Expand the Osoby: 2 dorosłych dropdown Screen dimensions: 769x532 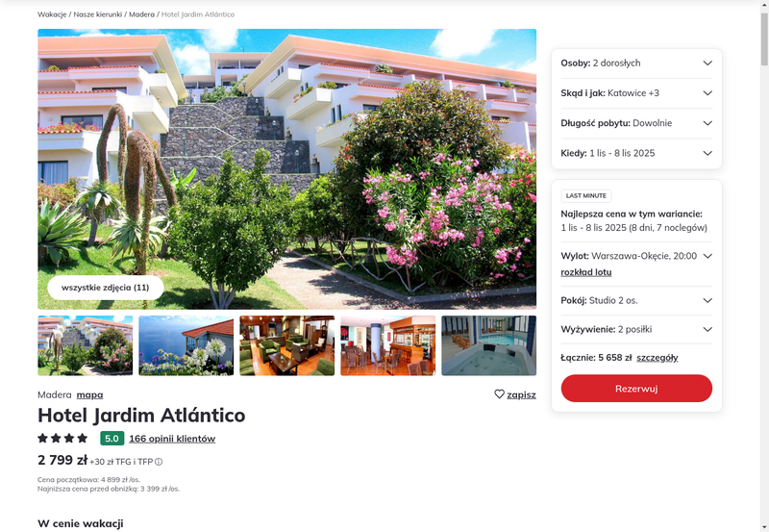[636, 63]
